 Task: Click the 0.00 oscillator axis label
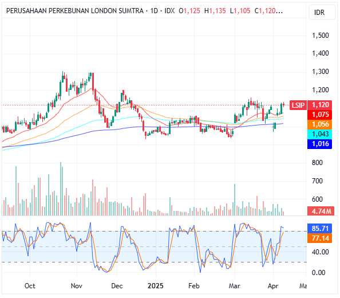coord(318,273)
